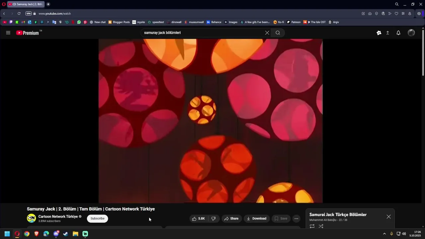
Task: Open the CN channel avatar
Action: click(x=31, y=218)
